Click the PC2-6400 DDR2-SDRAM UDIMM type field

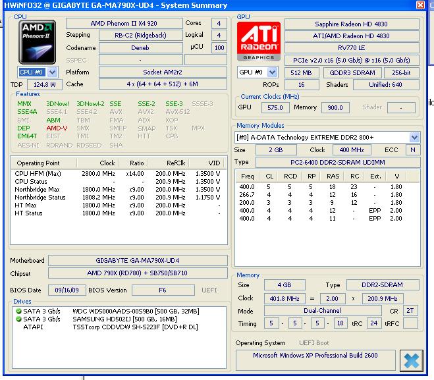tap(338, 163)
